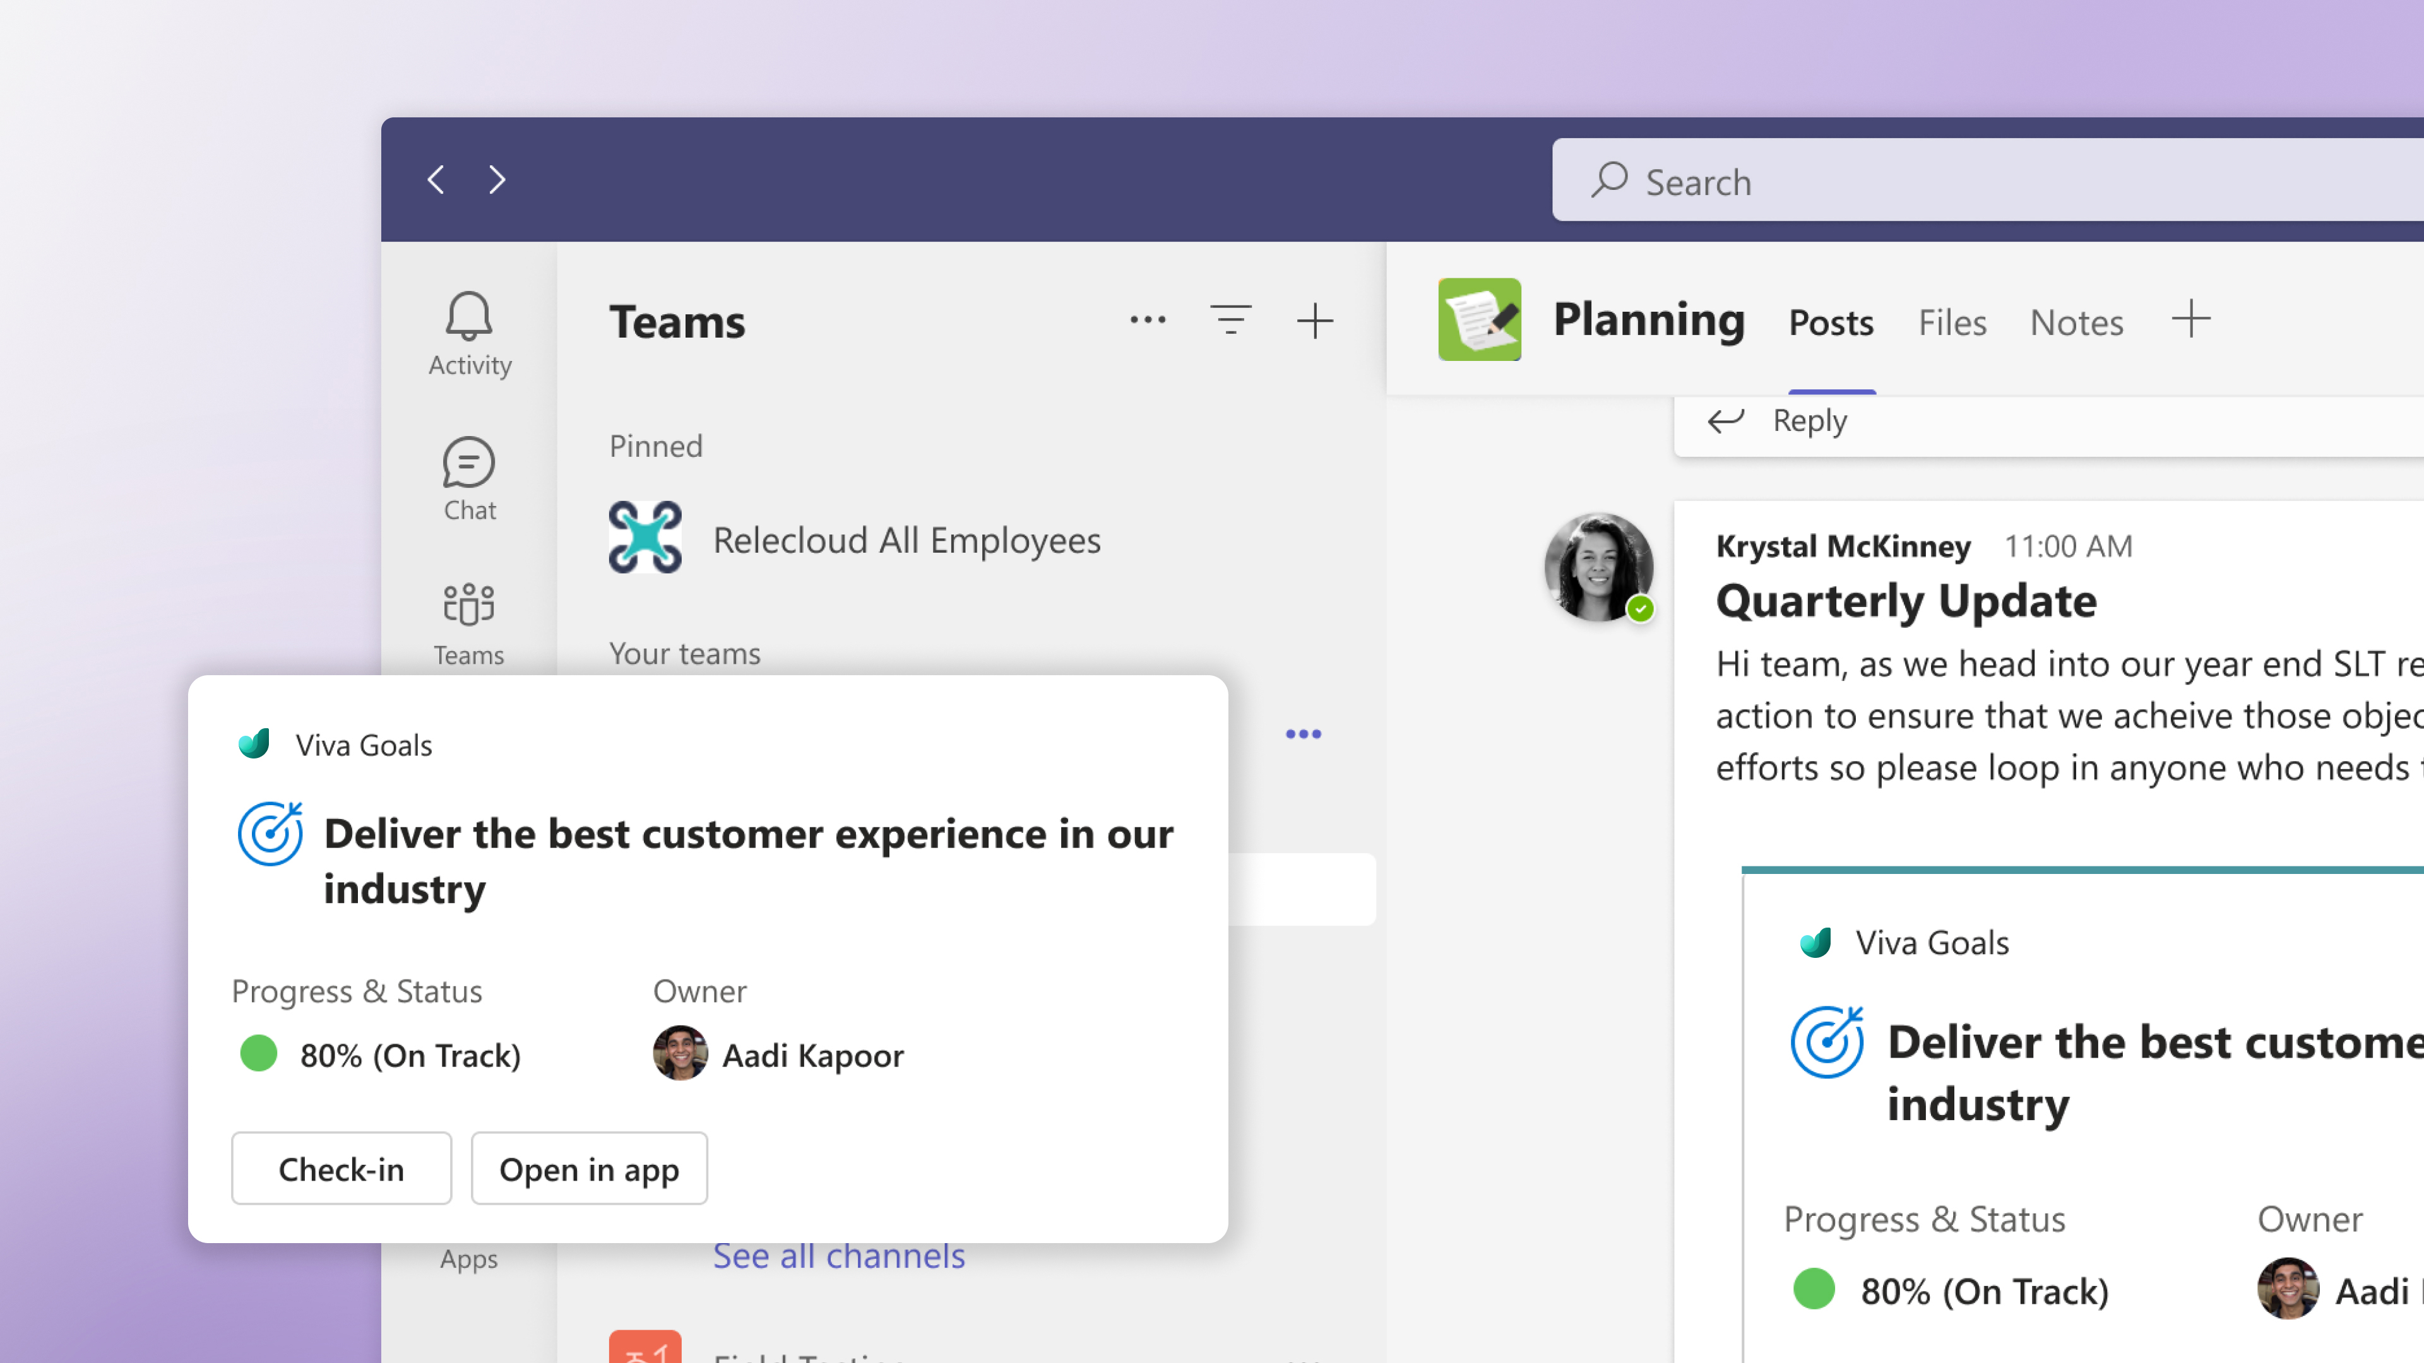Click the Viva Goals logo in the channel post card
This screenshot has height=1363, width=2424.
click(1815, 941)
